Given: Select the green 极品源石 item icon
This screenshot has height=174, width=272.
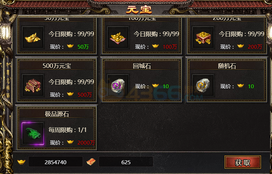Looking at the screenshot, I should point(33,133).
